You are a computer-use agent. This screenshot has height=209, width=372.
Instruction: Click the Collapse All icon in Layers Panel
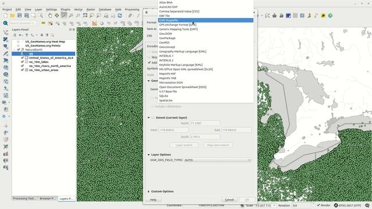click(x=47, y=35)
